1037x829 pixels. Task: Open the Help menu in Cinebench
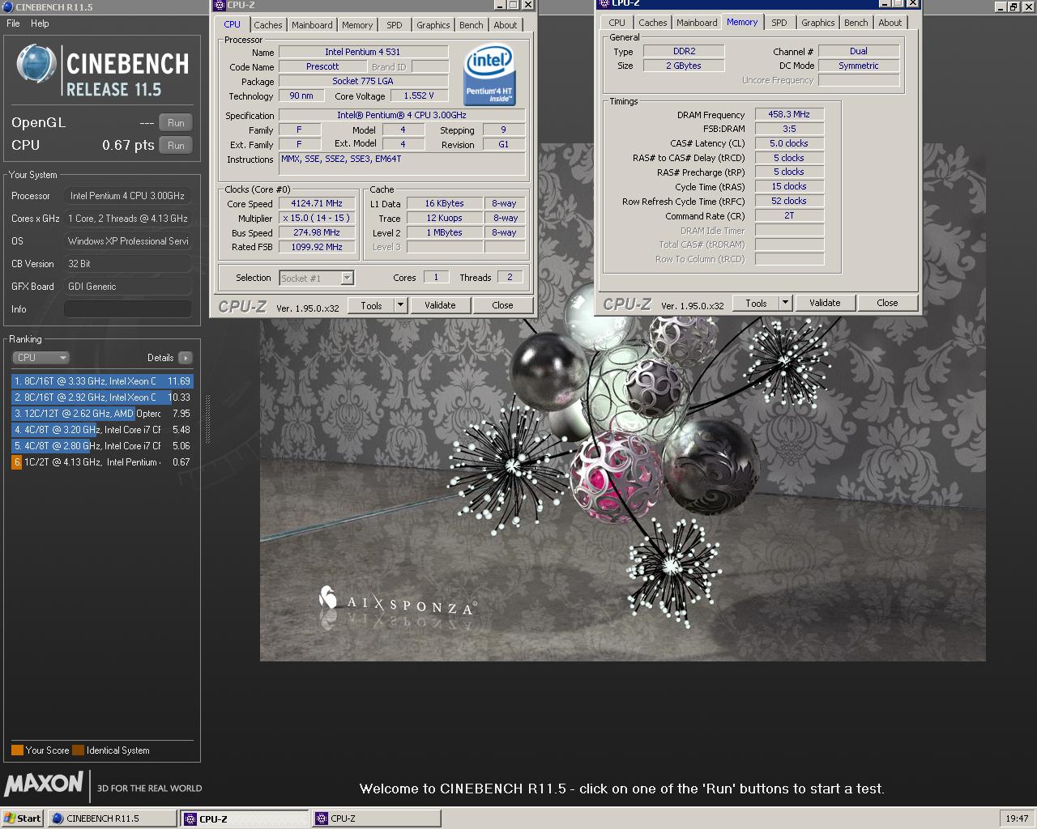[x=40, y=23]
